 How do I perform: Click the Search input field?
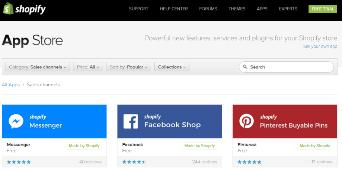pos(286,67)
